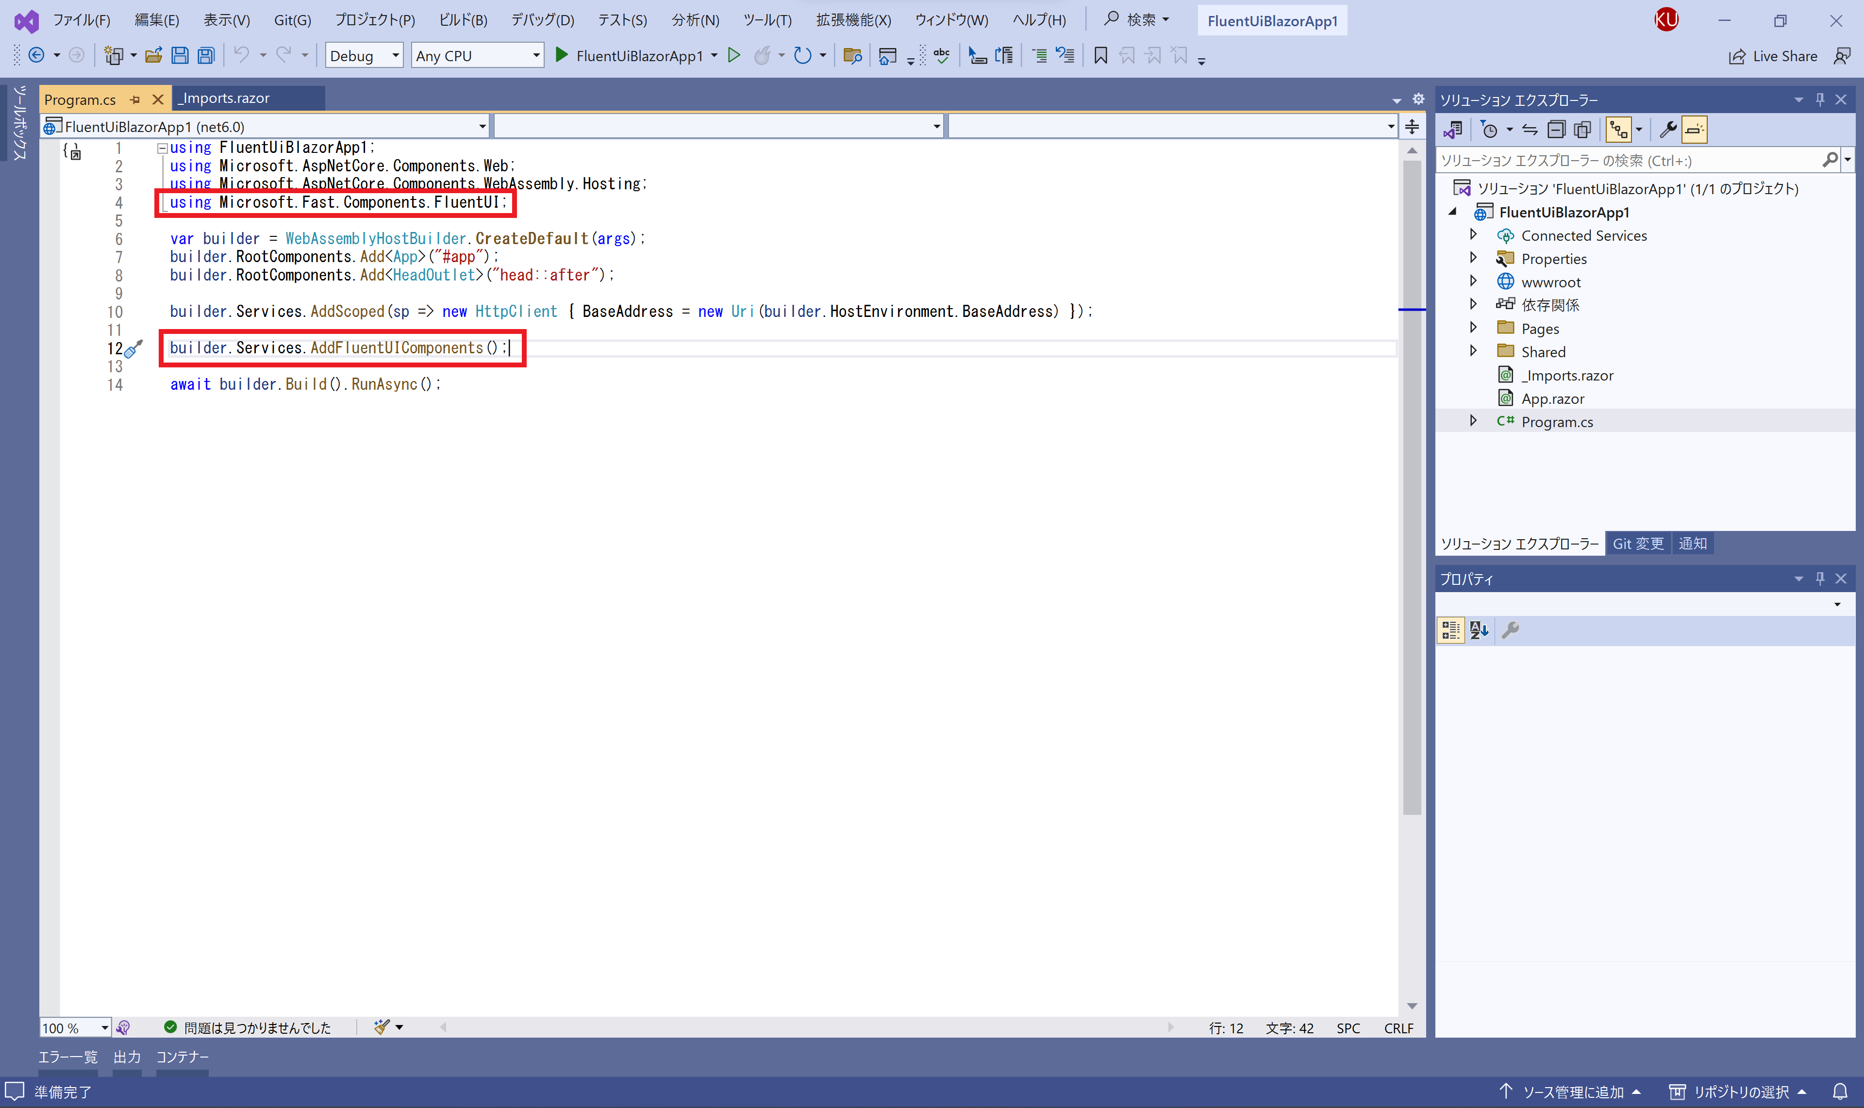Toggle Preview Selected Items in Solution Explorer
Screen dimensions: 1864x1108
click(1695, 130)
